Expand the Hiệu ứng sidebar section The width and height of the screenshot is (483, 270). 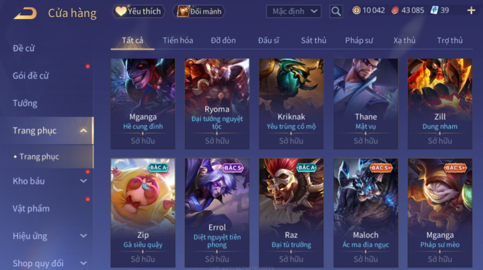tap(83, 236)
